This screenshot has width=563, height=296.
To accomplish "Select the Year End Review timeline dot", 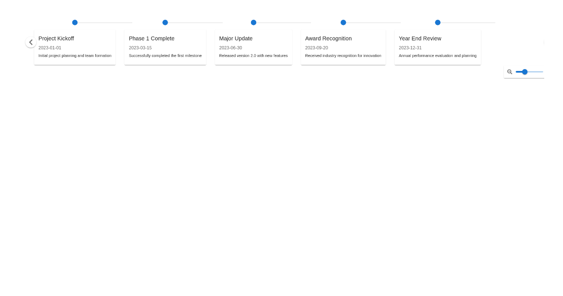I will pos(438,23).
